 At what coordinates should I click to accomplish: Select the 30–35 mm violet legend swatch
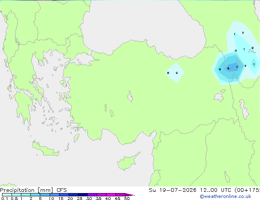tap(92, 195)
